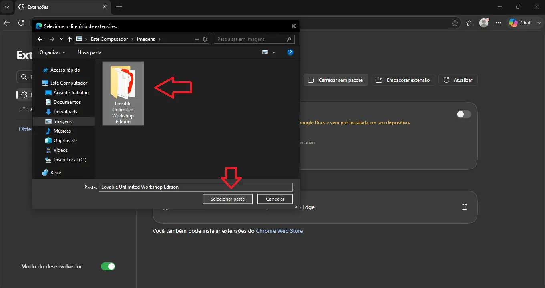Select Lovable Unlimited Workshop Edition folder

pyautogui.click(x=123, y=93)
